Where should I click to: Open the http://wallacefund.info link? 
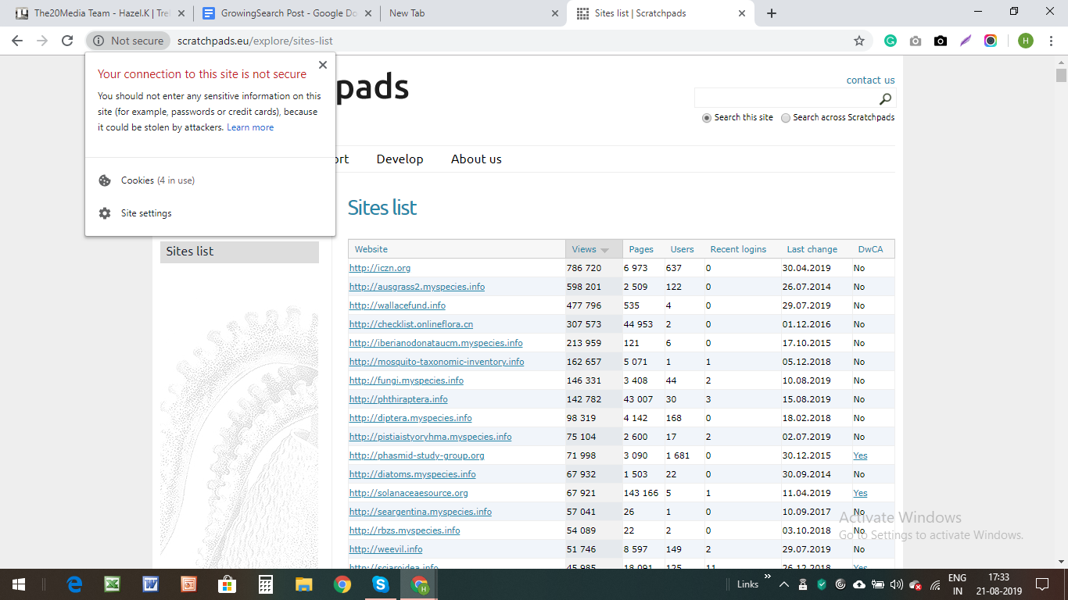pos(397,305)
